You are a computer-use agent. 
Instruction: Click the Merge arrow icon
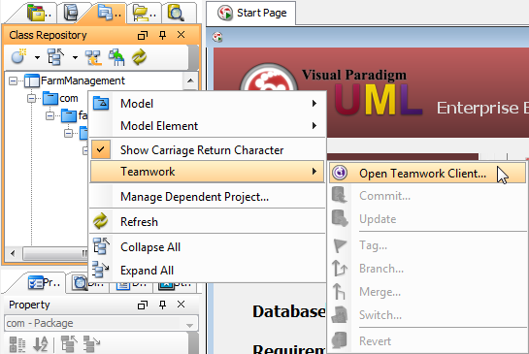click(x=339, y=291)
